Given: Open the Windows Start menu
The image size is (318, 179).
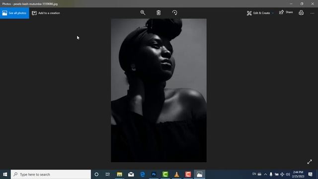Looking at the screenshot, I should (5, 175).
